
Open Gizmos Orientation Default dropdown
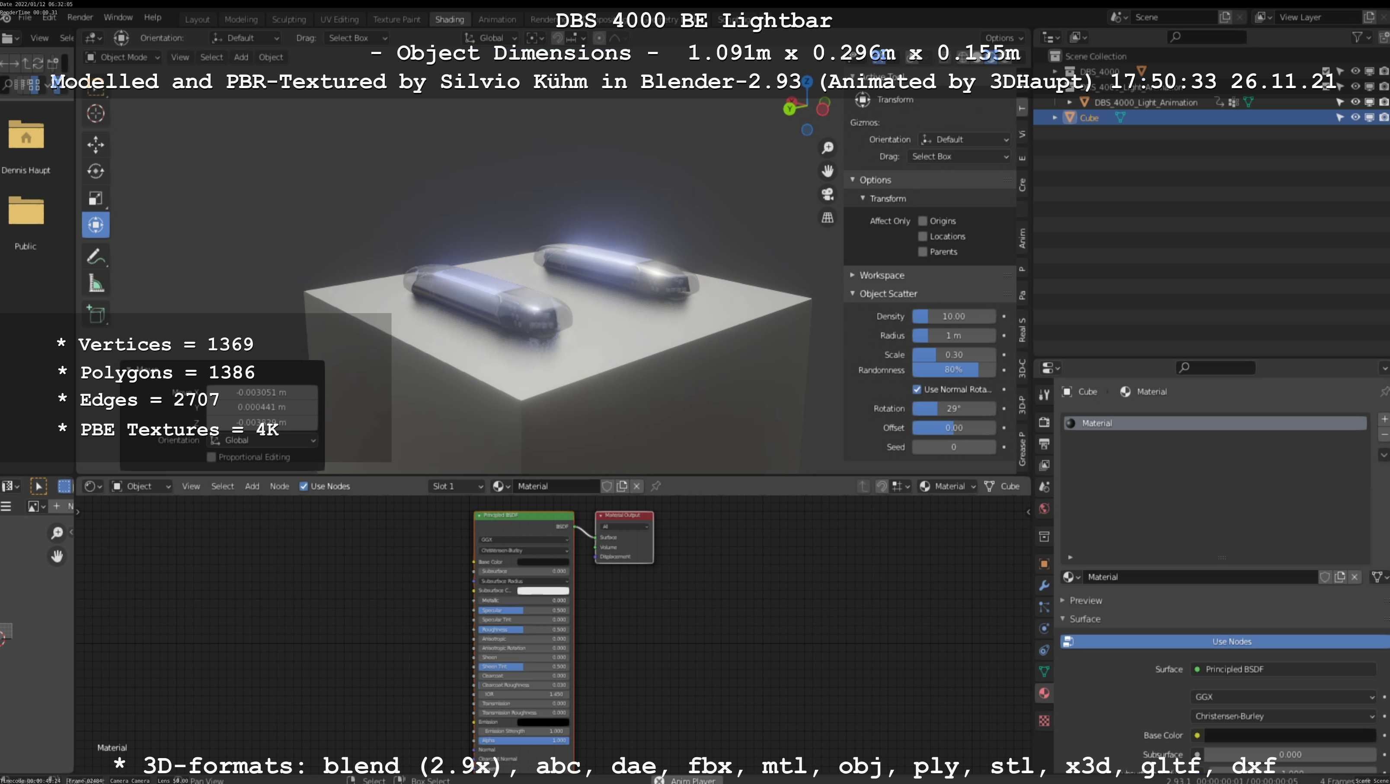(x=964, y=140)
